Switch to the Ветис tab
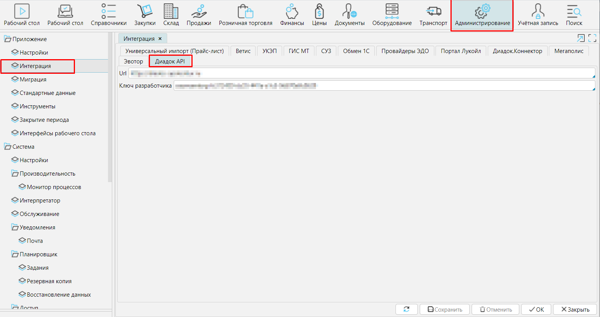This screenshot has height=317, width=600. [243, 51]
